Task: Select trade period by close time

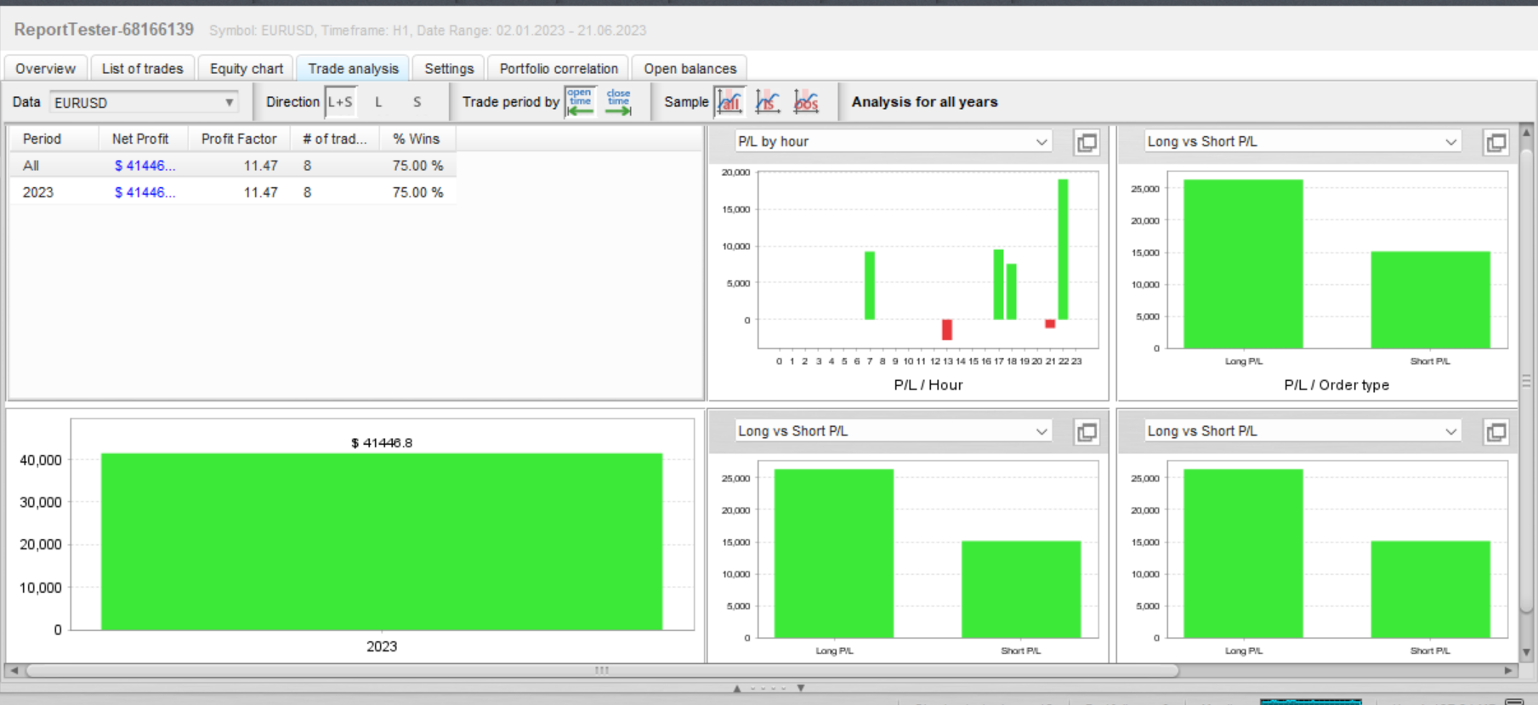Action: (x=618, y=102)
